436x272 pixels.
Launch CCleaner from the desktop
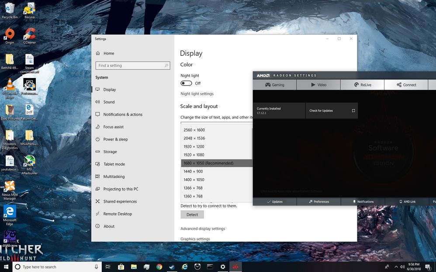[29, 36]
